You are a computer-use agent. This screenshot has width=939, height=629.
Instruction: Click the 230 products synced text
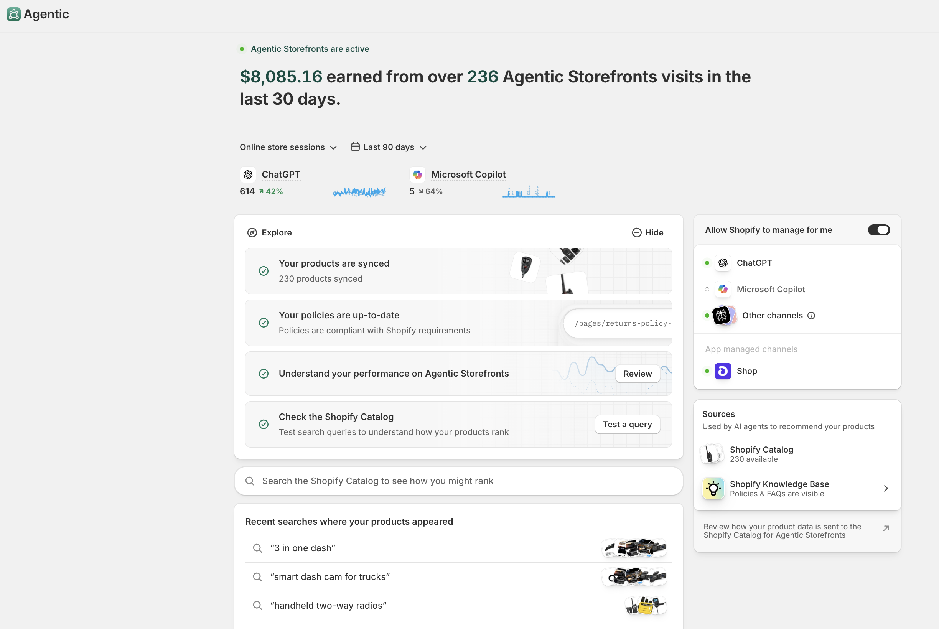click(321, 279)
